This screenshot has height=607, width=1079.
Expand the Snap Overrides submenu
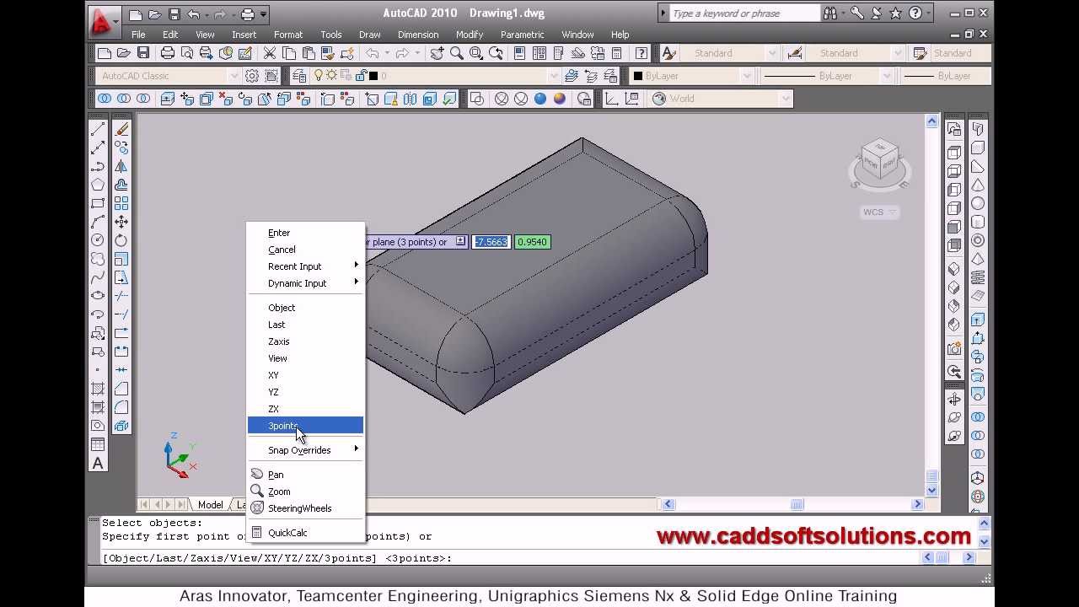305,450
